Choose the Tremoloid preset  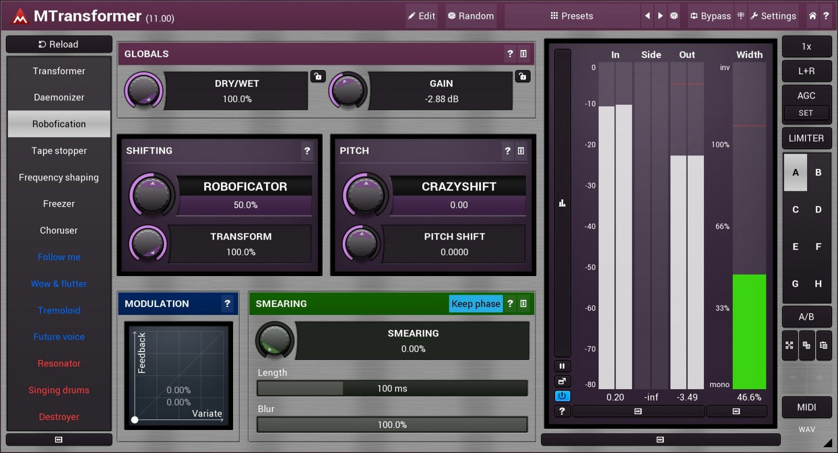59,310
